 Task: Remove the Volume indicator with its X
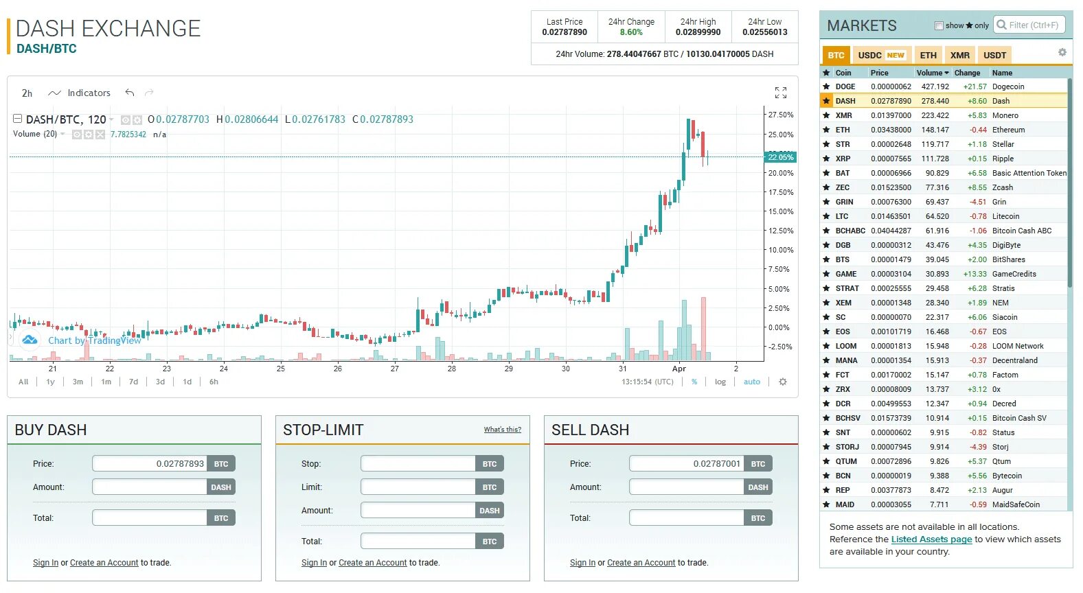100,135
